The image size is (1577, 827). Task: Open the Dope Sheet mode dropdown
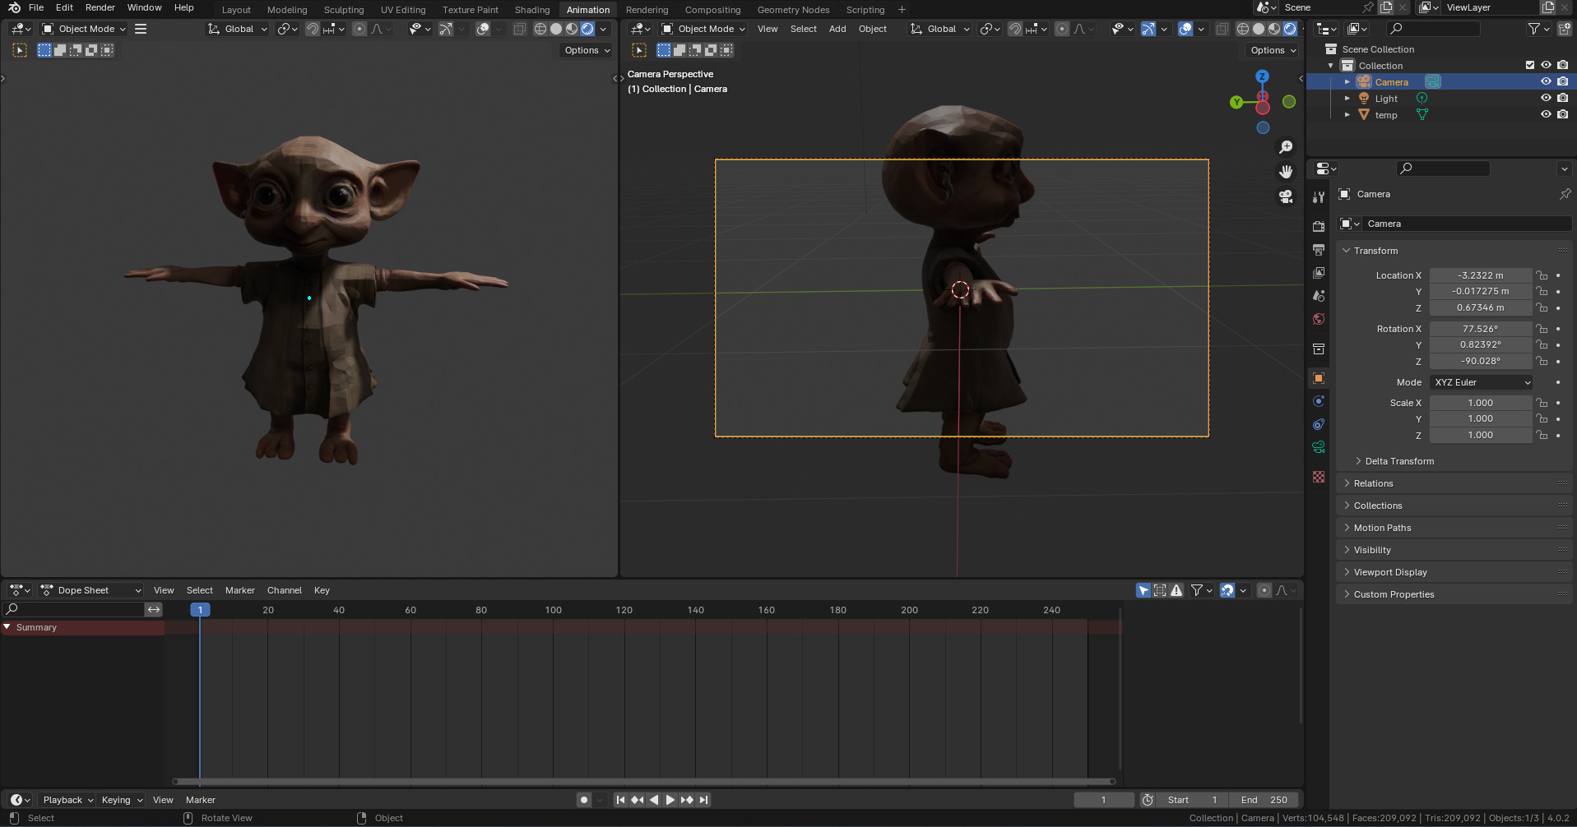(91, 590)
